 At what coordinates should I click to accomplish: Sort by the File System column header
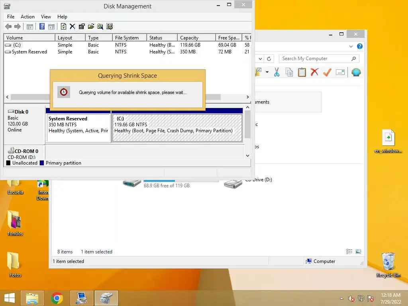coord(129,38)
